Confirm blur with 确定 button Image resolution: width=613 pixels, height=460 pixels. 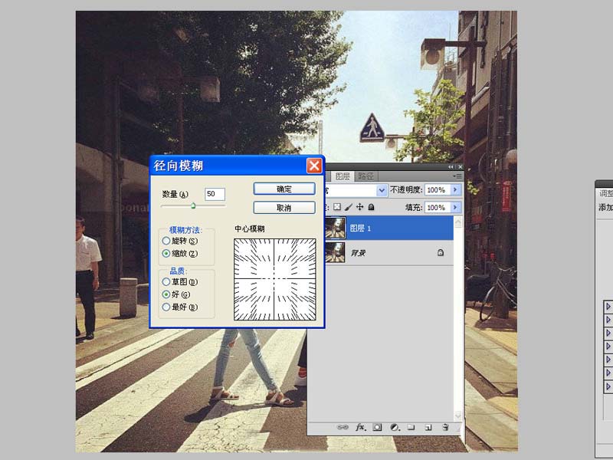pyautogui.click(x=284, y=189)
